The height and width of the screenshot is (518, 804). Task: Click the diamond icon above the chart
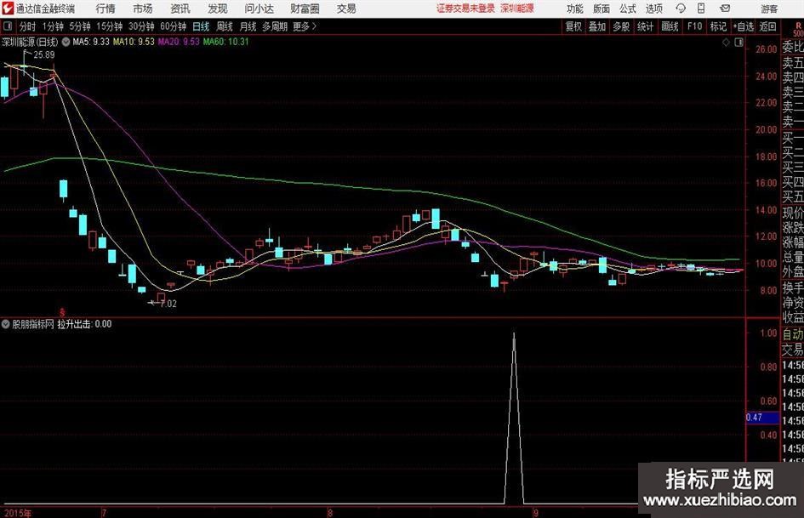(x=726, y=42)
